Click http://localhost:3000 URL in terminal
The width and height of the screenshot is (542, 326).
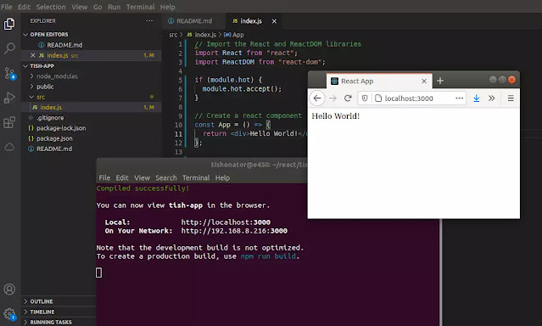(226, 222)
